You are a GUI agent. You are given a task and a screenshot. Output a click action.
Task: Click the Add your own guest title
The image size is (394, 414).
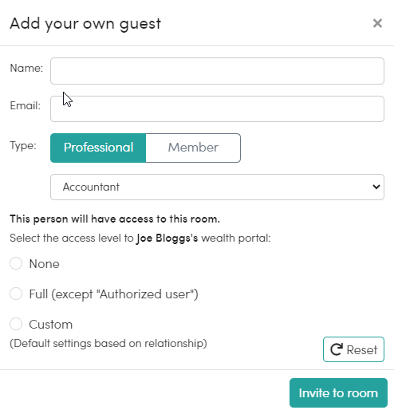pos(85,24)
